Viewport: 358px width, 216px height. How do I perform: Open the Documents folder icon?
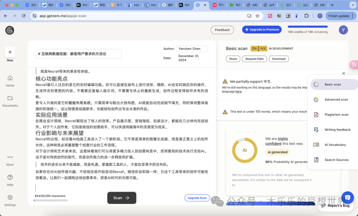(10, 98)
